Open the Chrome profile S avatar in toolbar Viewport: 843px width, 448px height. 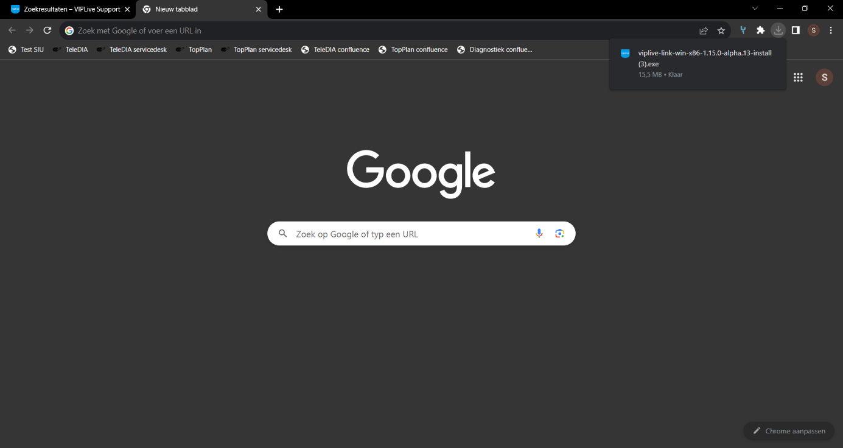pyautogui.click(x=813, y=30)
